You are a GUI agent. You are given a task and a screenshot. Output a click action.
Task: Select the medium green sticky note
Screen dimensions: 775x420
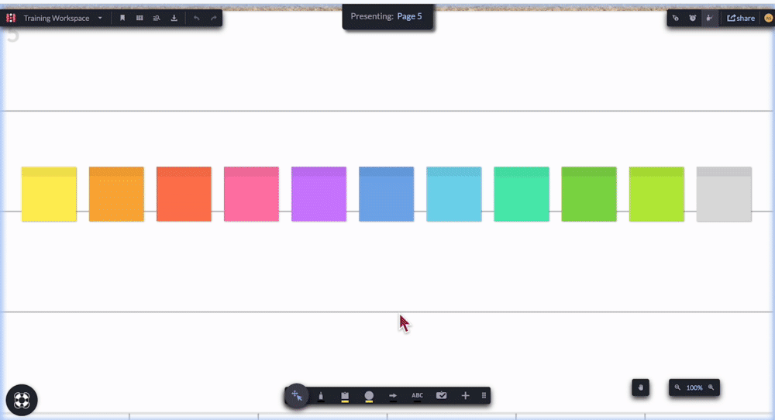pos(589,195)
